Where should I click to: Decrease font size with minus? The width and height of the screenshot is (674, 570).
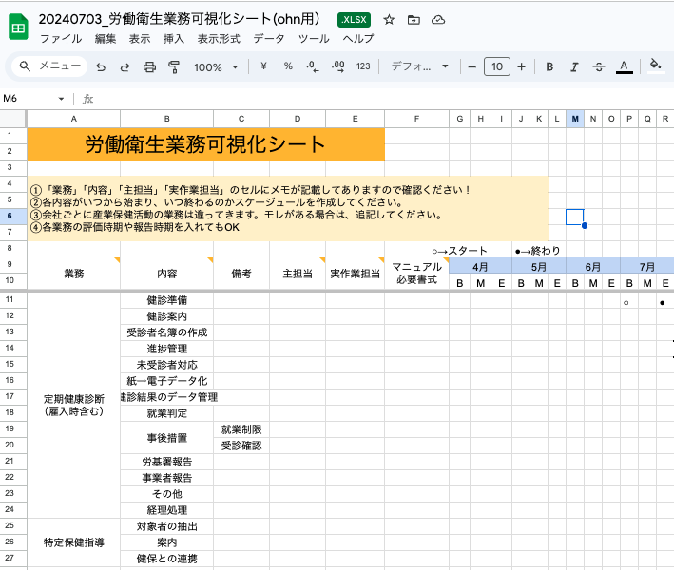[472, 67]
